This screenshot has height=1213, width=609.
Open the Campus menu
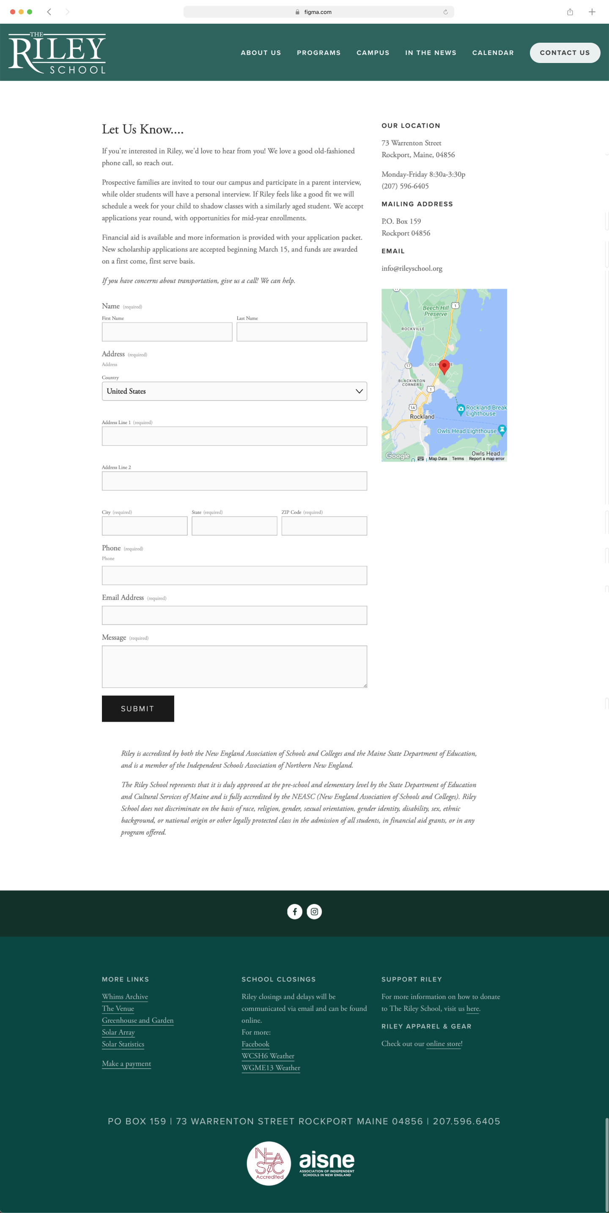[373, 53]
